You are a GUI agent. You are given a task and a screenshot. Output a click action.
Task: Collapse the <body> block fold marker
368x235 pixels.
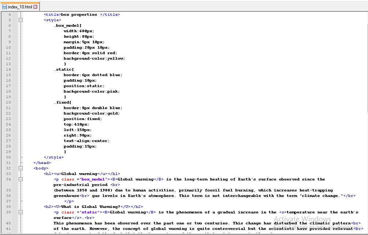(x=21, y=168)
